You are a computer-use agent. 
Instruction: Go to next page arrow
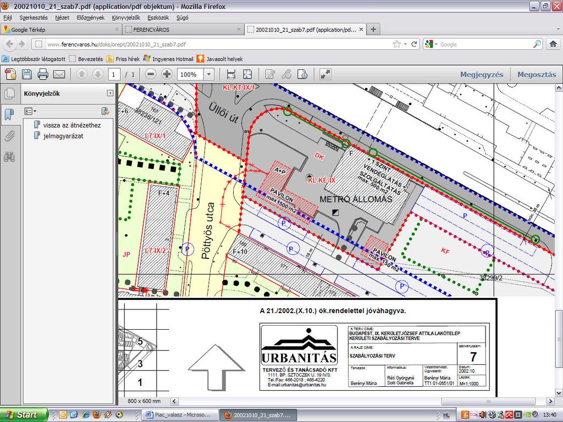[98, 74]
